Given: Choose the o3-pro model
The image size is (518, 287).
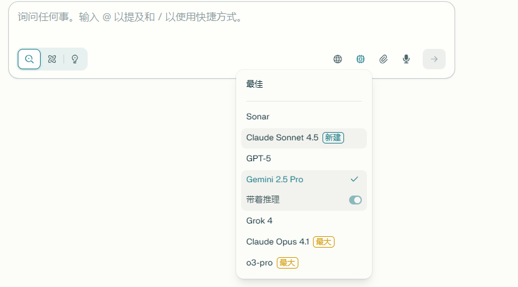Looking at the screenshot, I should pos(304,263).
